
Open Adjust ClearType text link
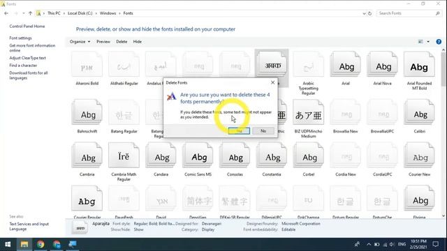28,58
